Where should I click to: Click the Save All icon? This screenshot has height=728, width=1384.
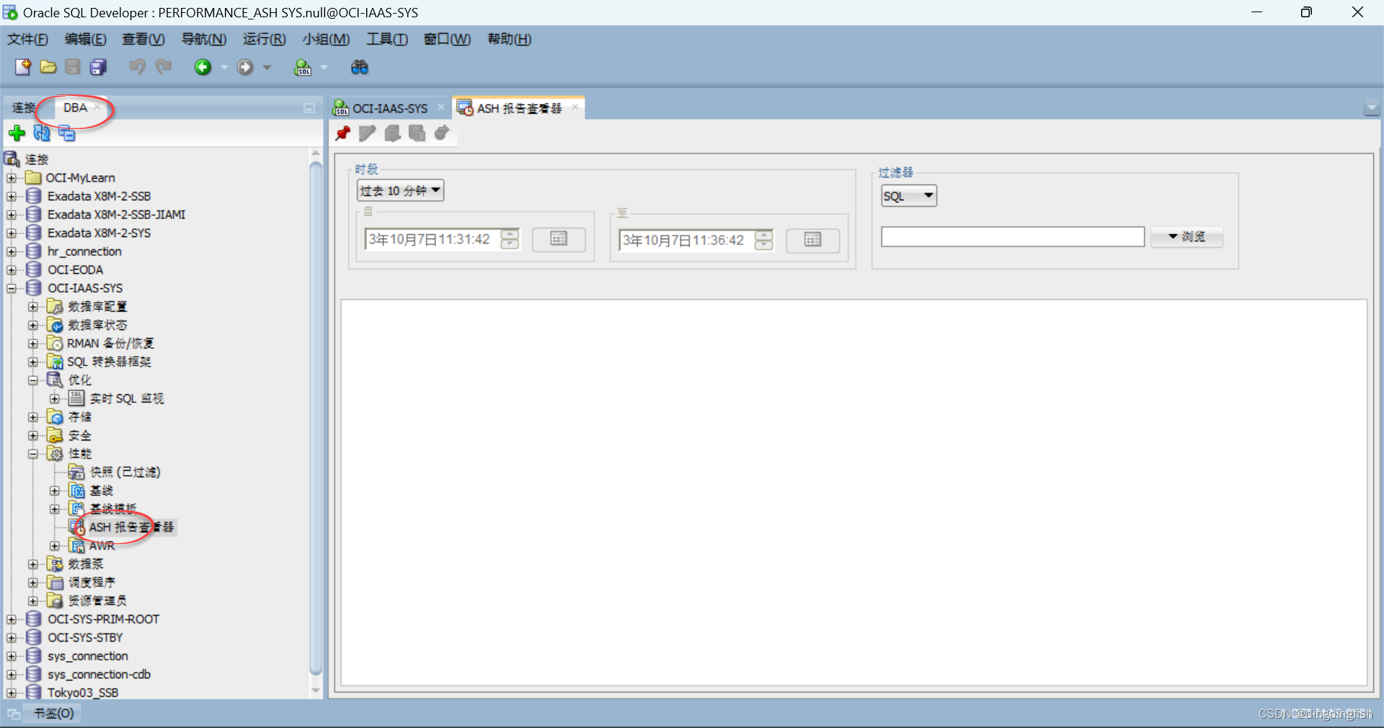point(98,67)
